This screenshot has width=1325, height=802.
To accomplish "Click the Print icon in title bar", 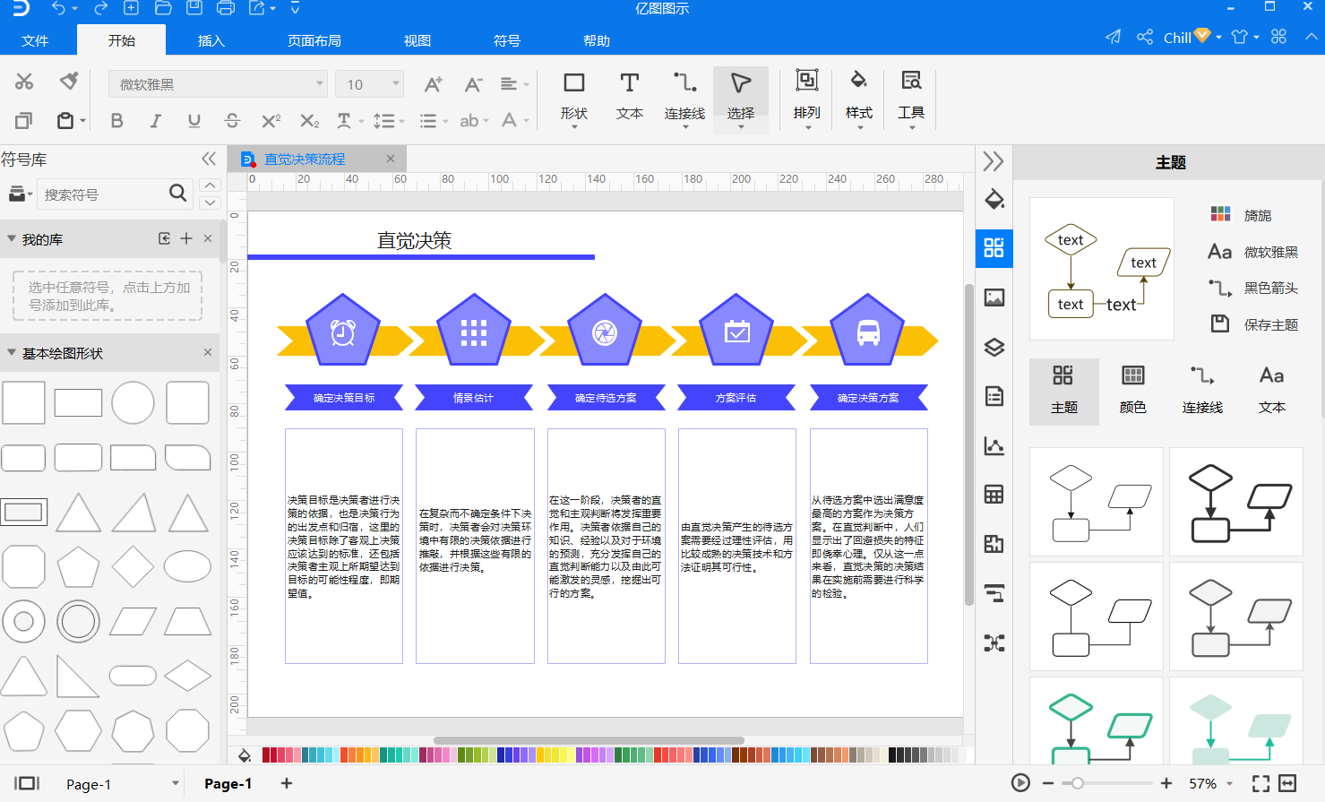I will coord(226,8).
